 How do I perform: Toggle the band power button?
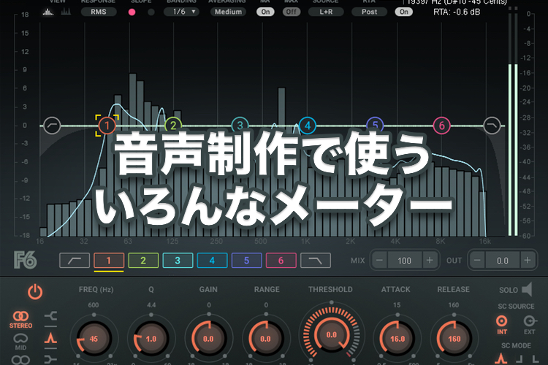(35, 292)
